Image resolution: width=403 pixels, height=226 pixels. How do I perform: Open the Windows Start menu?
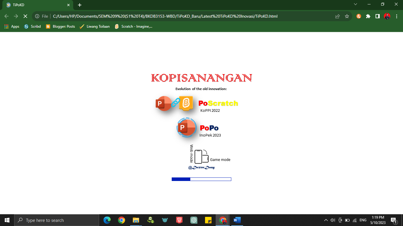(7, 220)
